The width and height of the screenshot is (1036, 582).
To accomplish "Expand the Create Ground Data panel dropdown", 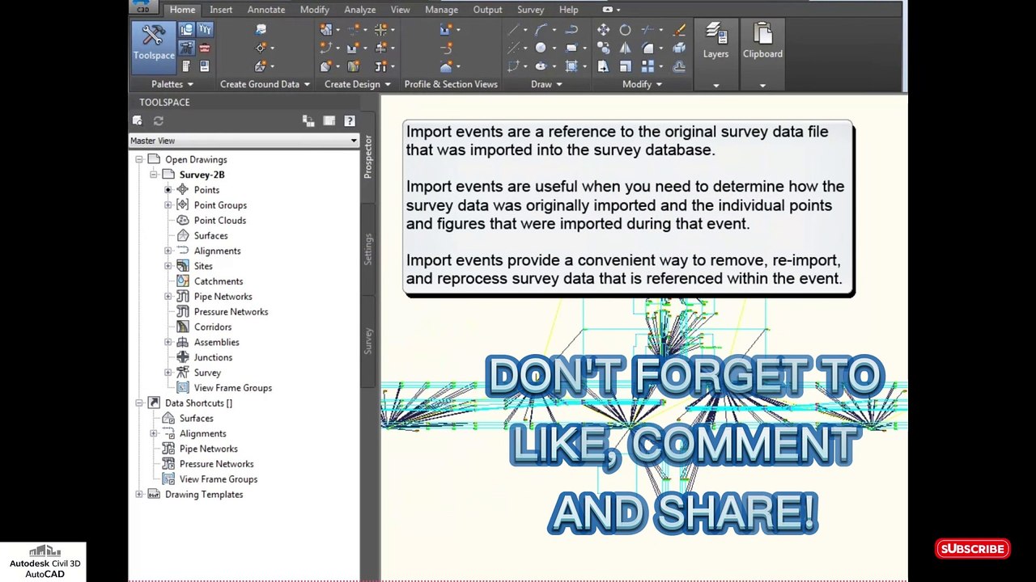I will [x=307, y=84].
